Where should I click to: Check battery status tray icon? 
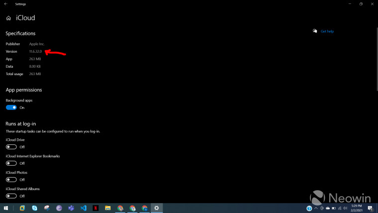(x=334, y=208)
